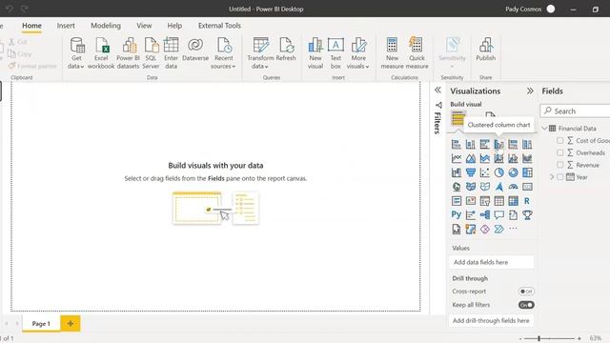
Task: Select the Stacked bar chart visual
Action: pyautogui.click(x=457, y=145)
